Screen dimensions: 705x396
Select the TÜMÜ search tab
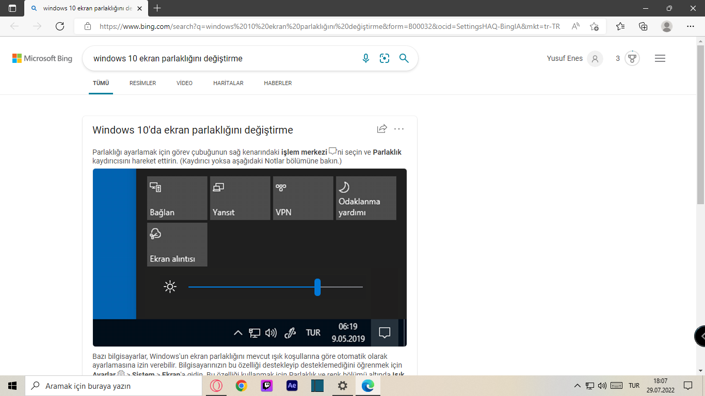pyautogui.click(x=101, y=83)
